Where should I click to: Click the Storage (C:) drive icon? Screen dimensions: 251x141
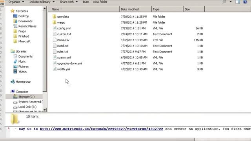15,97
